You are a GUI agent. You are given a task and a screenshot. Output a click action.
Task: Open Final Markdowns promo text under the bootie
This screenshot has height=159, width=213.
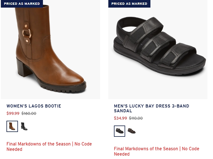(49, 147)
